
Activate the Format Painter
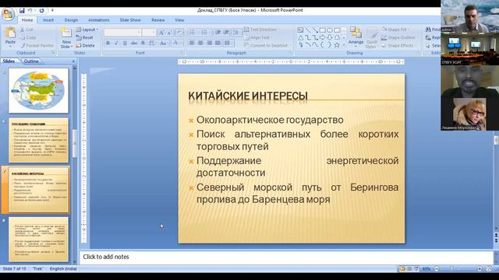(x=37, y=45)
